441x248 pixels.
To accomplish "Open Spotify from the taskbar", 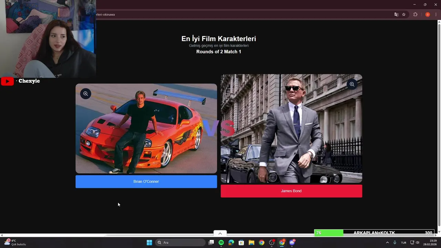I will 221,242.
